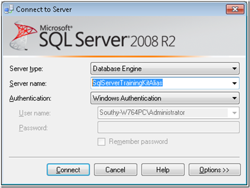250x188 pixels.
Task: Toggle the Remember password checkbox
Action: pyautogui.click(x=101, y=141)
